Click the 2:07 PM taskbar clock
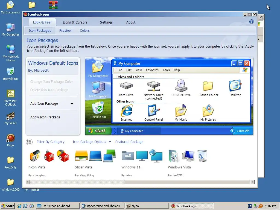The width and height of the screenshot is (280, 210). 270,206
